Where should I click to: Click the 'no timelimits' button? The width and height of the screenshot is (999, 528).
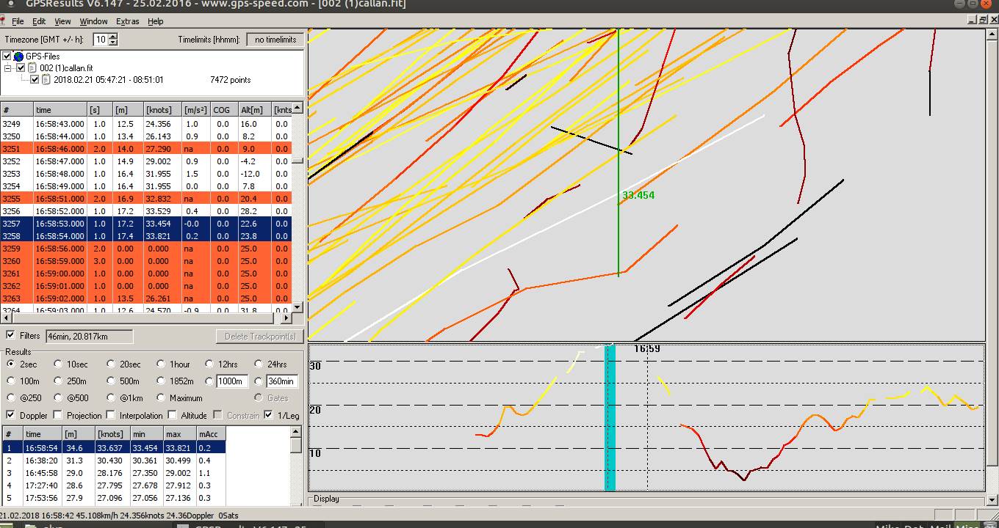tap(275, 40)
